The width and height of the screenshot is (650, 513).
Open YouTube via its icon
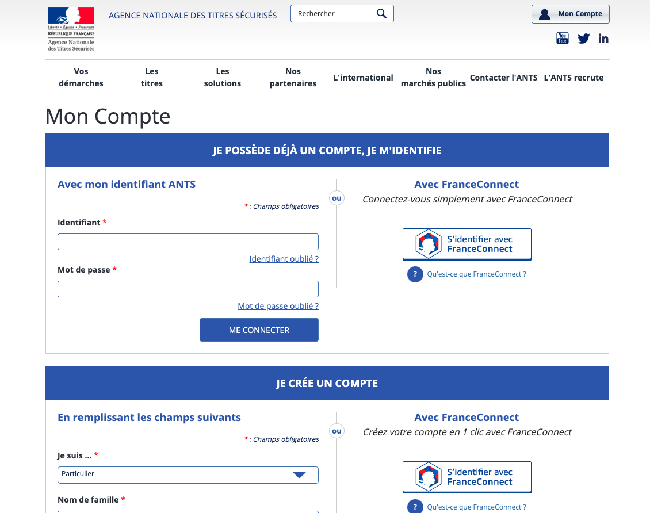pos(562,38)
